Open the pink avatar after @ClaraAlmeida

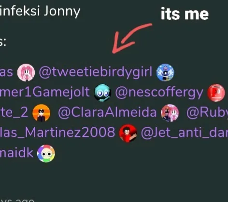(x=170, y=113)
